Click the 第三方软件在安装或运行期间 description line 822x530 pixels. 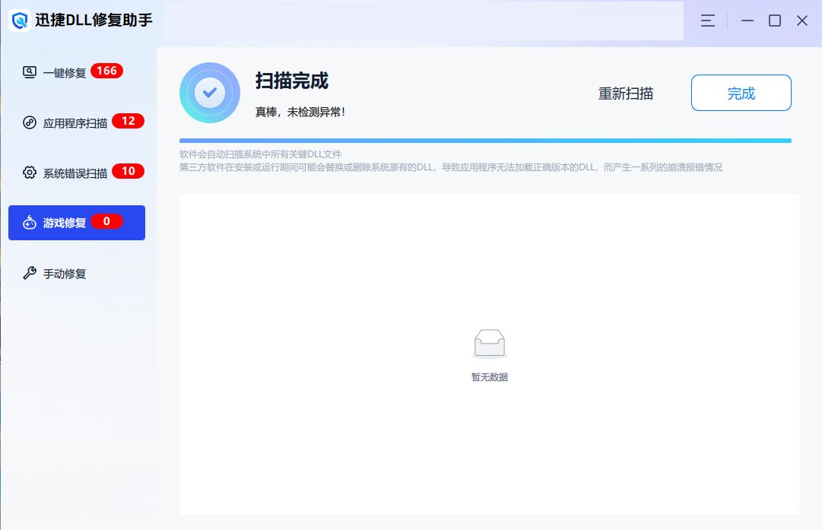[x=451, y=167]
